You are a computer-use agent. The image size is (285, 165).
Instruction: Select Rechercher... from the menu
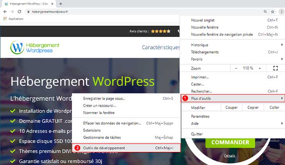point(233,91)
